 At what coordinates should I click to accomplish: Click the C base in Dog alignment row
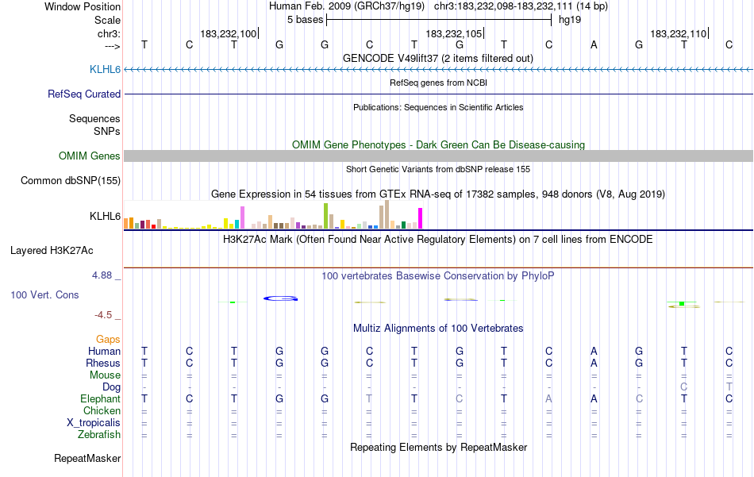[684, 387]
